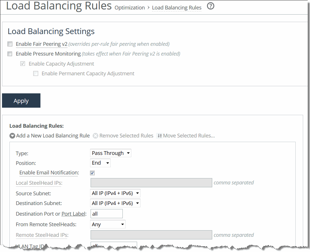Expand the Source Subnet dropdown
Image resolution: width=310 pixels, height=252 pixels.
115,193
